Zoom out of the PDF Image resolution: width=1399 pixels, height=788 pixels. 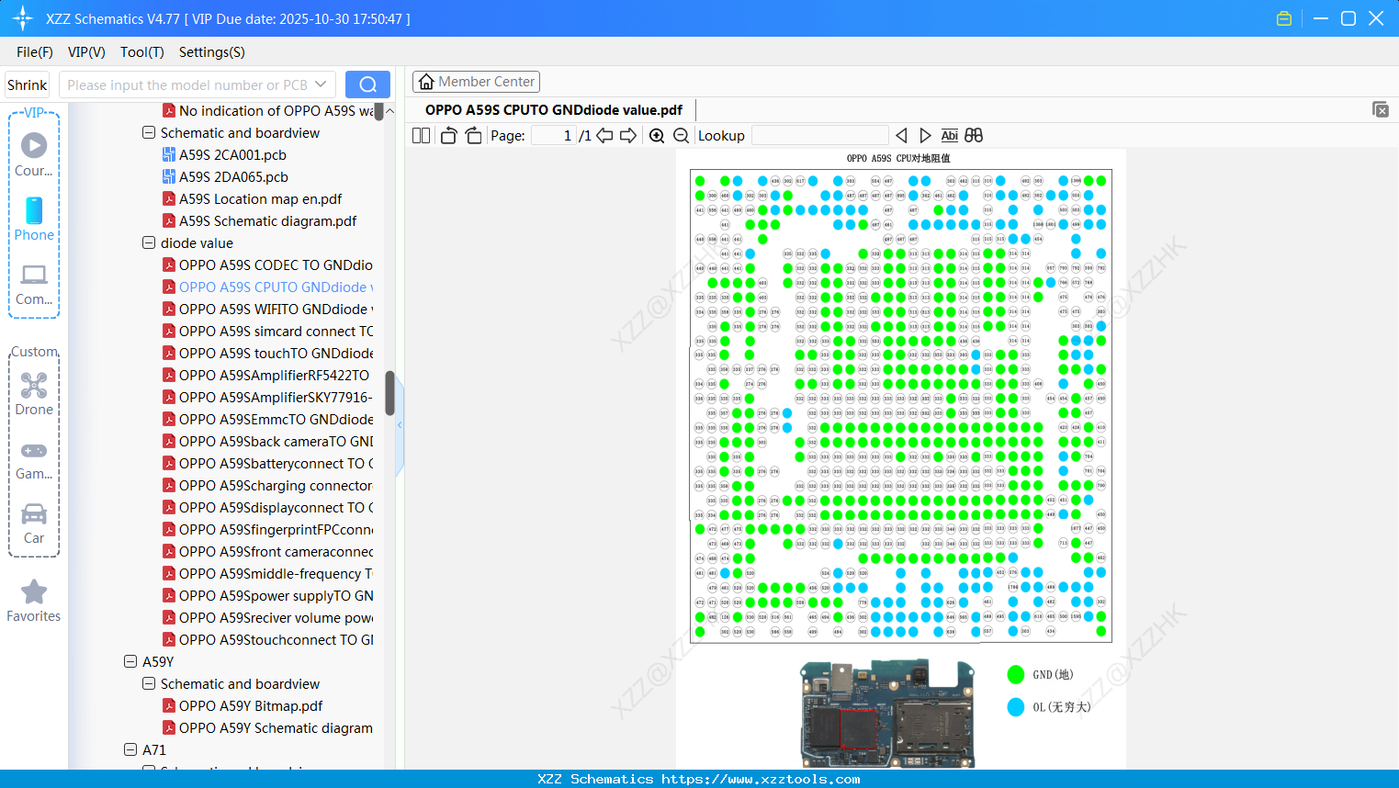click(x=681, y=136)
